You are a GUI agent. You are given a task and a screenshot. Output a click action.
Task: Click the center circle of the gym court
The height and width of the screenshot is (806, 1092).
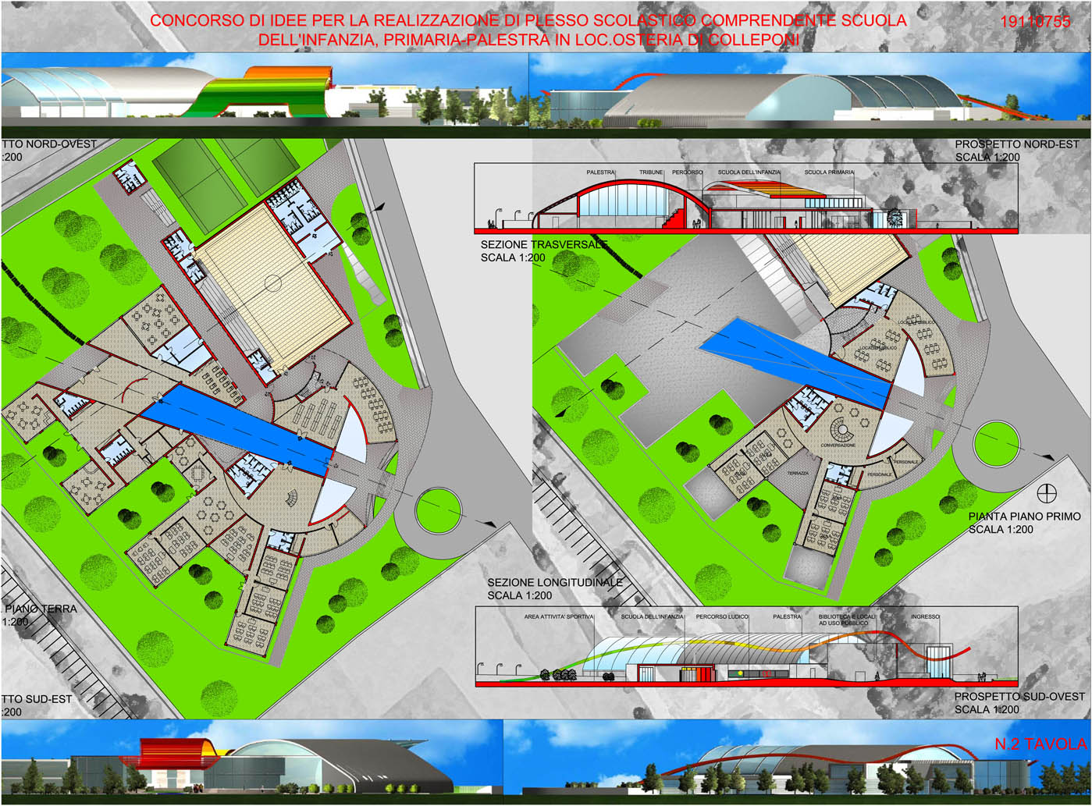point(271,279)
